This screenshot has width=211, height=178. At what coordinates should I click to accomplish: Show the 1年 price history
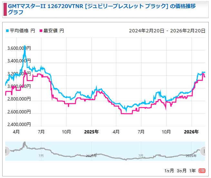coord(192,171)
